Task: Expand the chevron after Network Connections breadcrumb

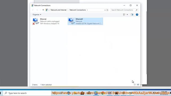Action: tap(87, 10)
